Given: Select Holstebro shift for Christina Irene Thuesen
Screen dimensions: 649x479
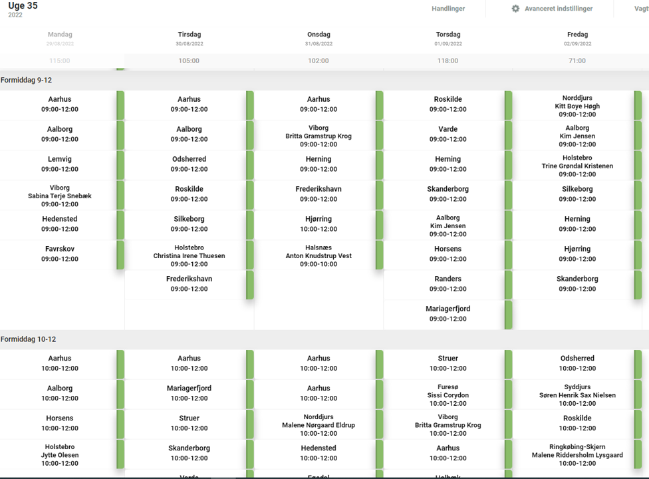Looking at the screenshot, I should [189, 255].
